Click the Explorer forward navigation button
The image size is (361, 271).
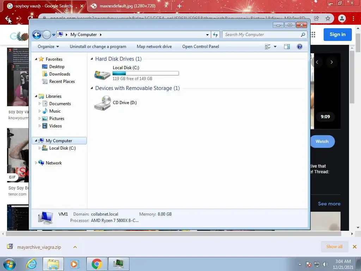[x=47, y=35]
